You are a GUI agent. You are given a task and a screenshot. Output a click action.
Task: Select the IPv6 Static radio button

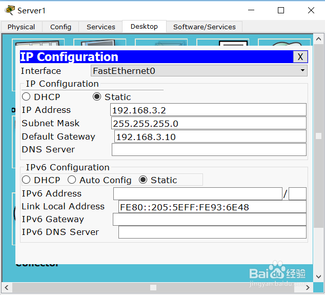pyautogui.click(x=143, y=180)
